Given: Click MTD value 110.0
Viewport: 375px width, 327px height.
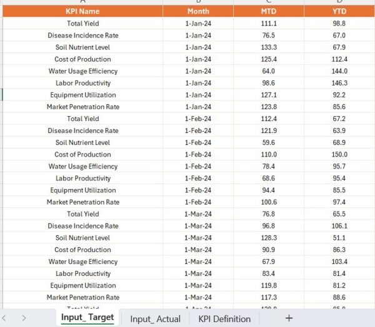Looking at the screenshot, I should pos(269,155).
